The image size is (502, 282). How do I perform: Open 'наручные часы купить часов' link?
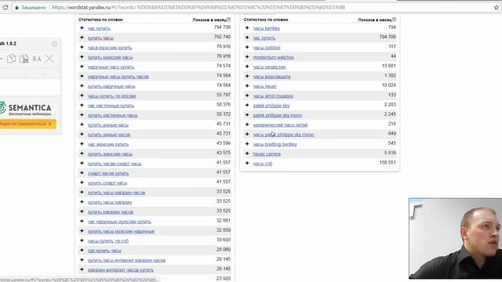(118, 77)
